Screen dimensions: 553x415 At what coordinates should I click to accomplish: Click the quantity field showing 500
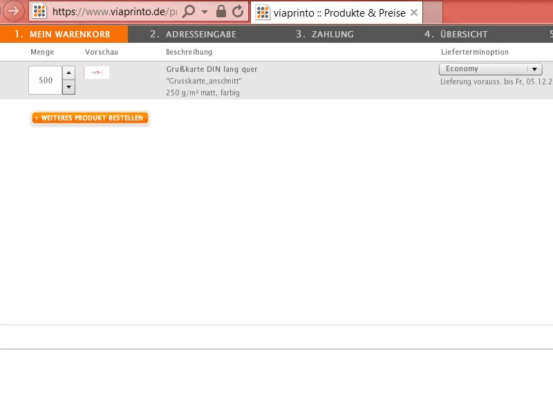tap(46, 80)
